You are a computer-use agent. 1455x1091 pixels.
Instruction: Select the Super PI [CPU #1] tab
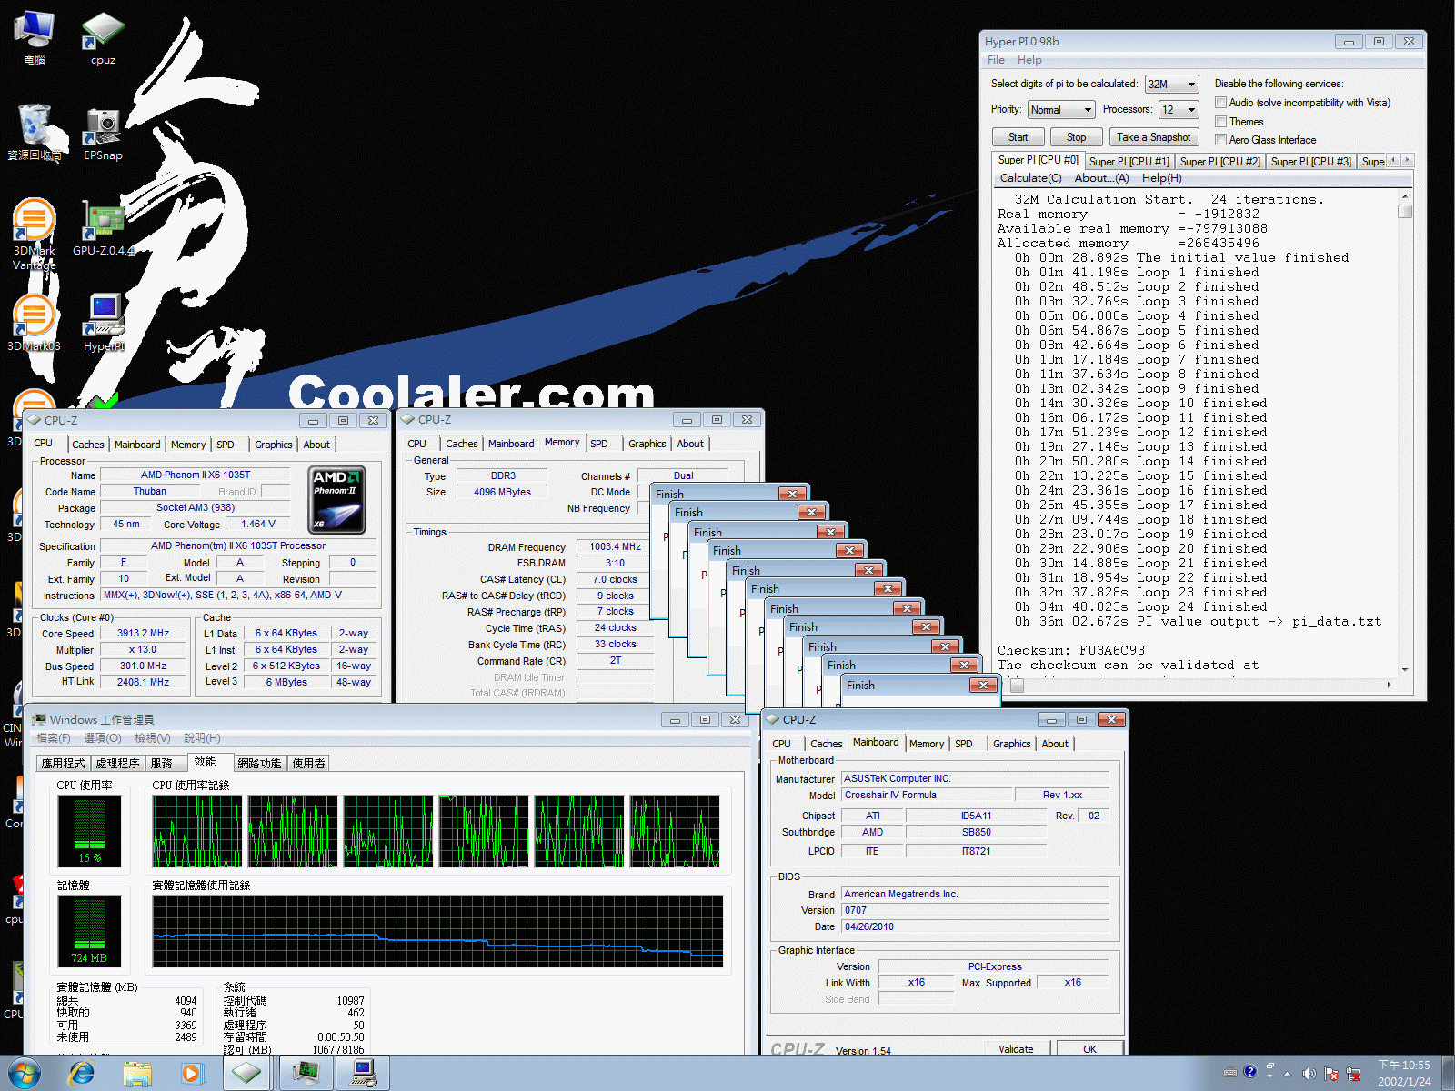coord(1129,162)
